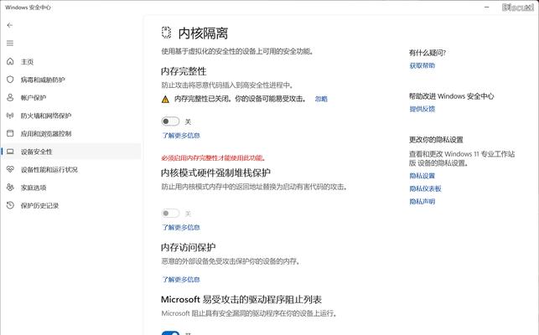Go to 病毒和威胁防护 section

coord(43,80)
